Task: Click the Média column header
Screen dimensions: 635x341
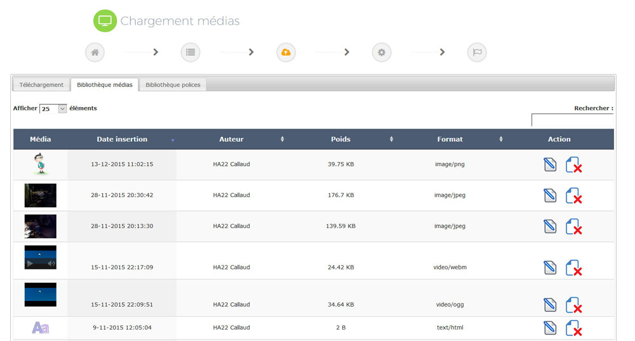Action: [41, 139]
